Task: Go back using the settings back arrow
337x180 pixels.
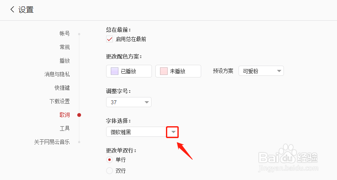Action: (x=12, y=9)
